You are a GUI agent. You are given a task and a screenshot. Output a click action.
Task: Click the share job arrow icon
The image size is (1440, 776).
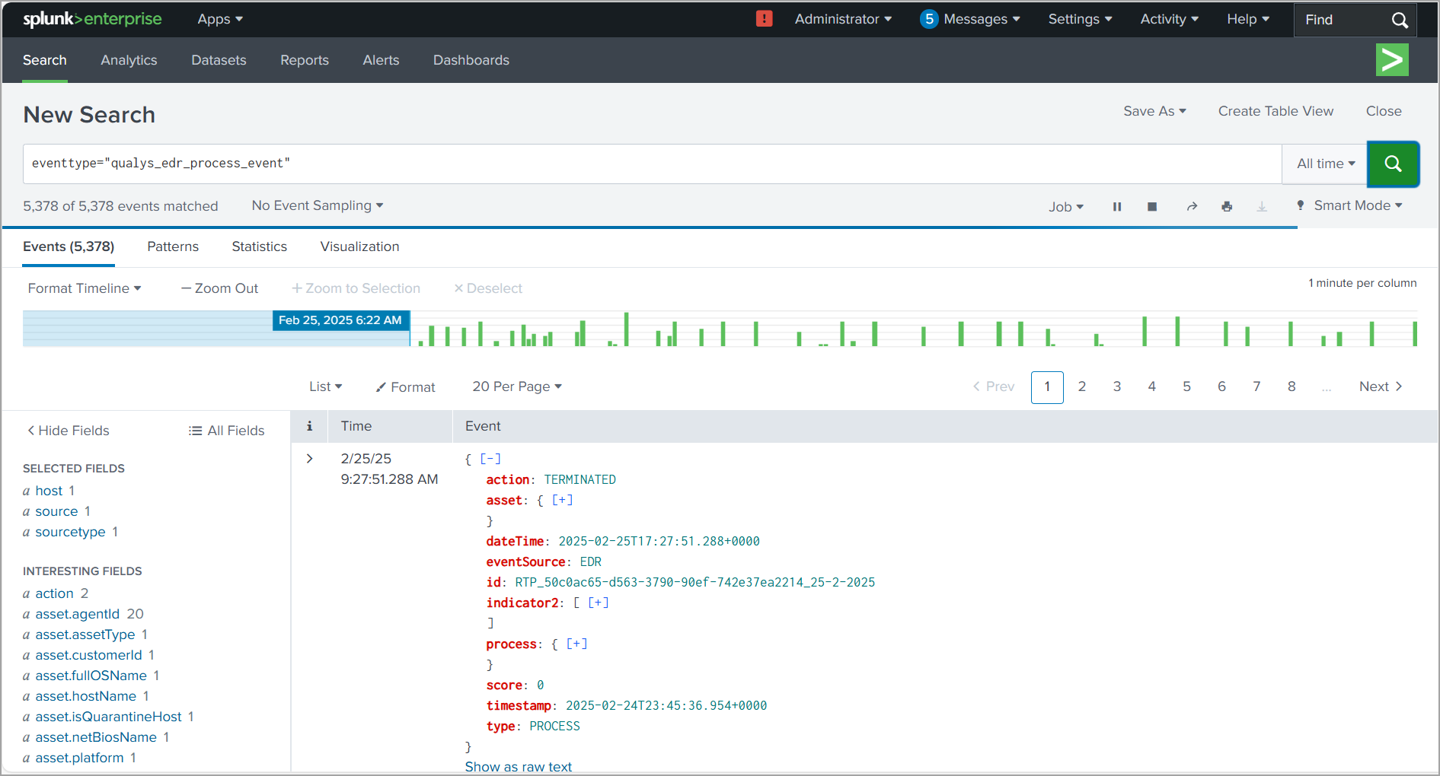pos(1192,207)
